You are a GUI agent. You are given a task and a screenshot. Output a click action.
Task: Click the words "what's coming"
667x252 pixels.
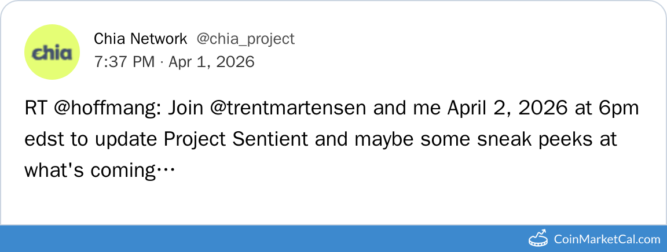tap(91, 171)
